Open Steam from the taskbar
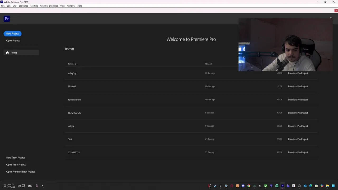The width and height of the screenshot is (338, 190). click(x=215, y=186)
